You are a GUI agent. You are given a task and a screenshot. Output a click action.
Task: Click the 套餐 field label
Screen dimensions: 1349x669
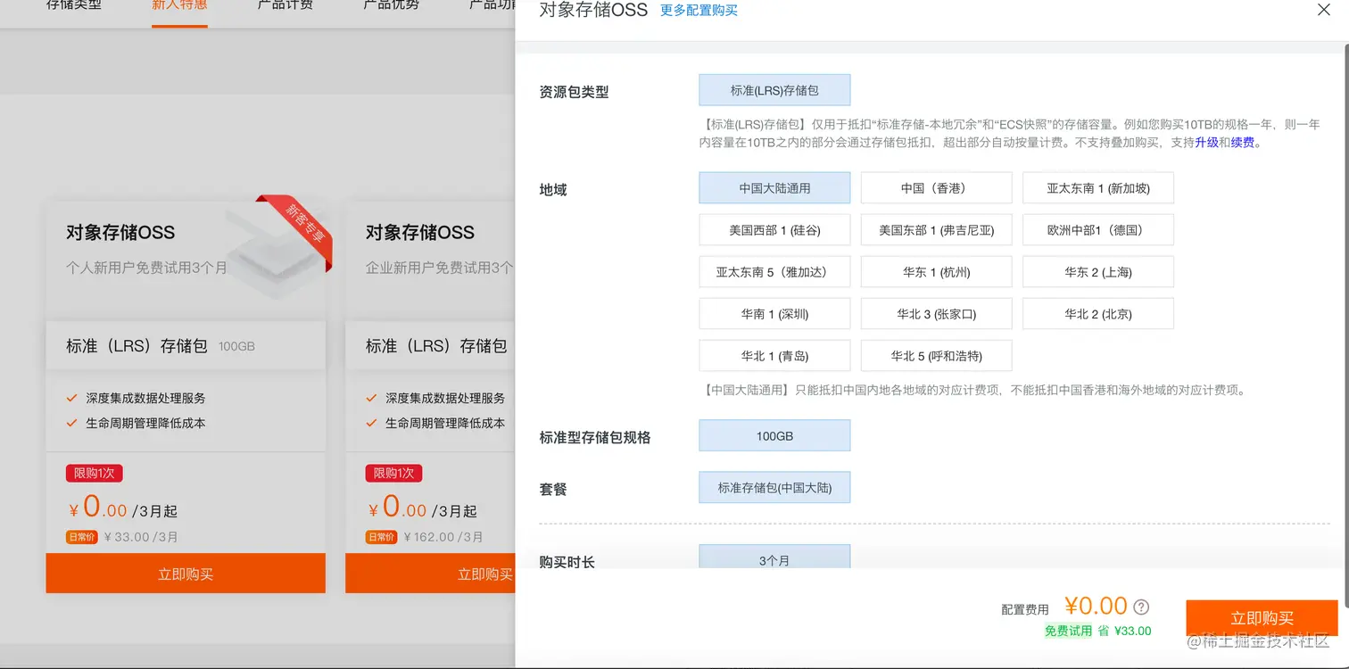click(553, 490)
